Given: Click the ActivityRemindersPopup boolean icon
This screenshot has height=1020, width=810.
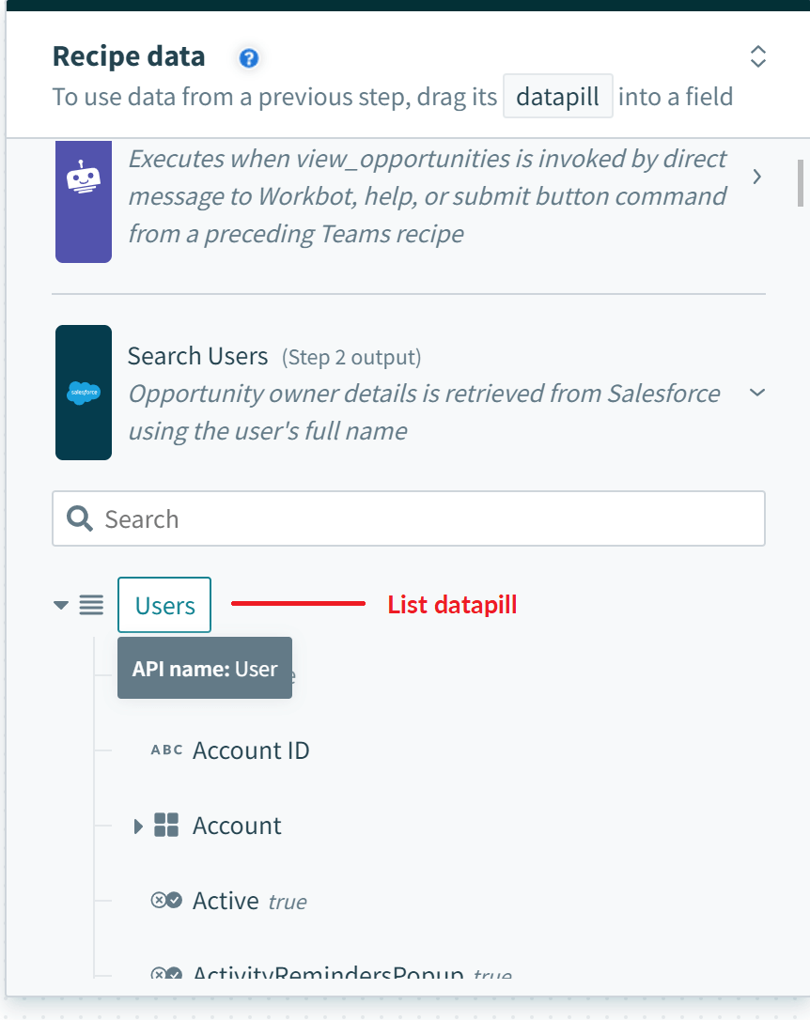Looking at the screenshot, I should point(166,975).
